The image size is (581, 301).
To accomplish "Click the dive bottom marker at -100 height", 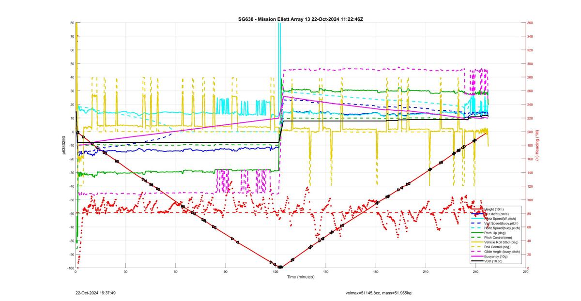I will click(x=279, y=267).
